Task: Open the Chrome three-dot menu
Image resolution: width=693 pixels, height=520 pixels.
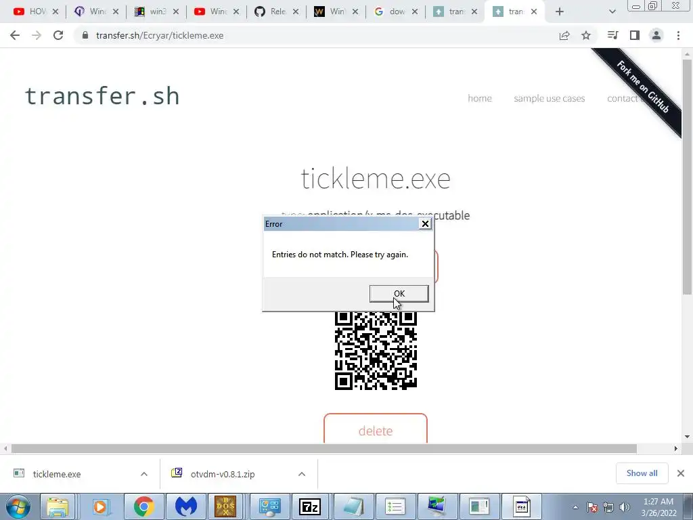Action: coord(678,35)
